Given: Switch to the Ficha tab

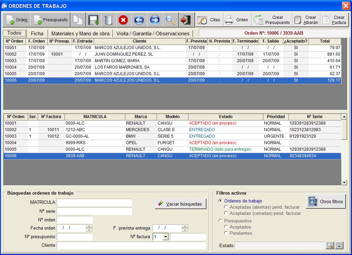Looking at the screenshot, I should [37, 34].
